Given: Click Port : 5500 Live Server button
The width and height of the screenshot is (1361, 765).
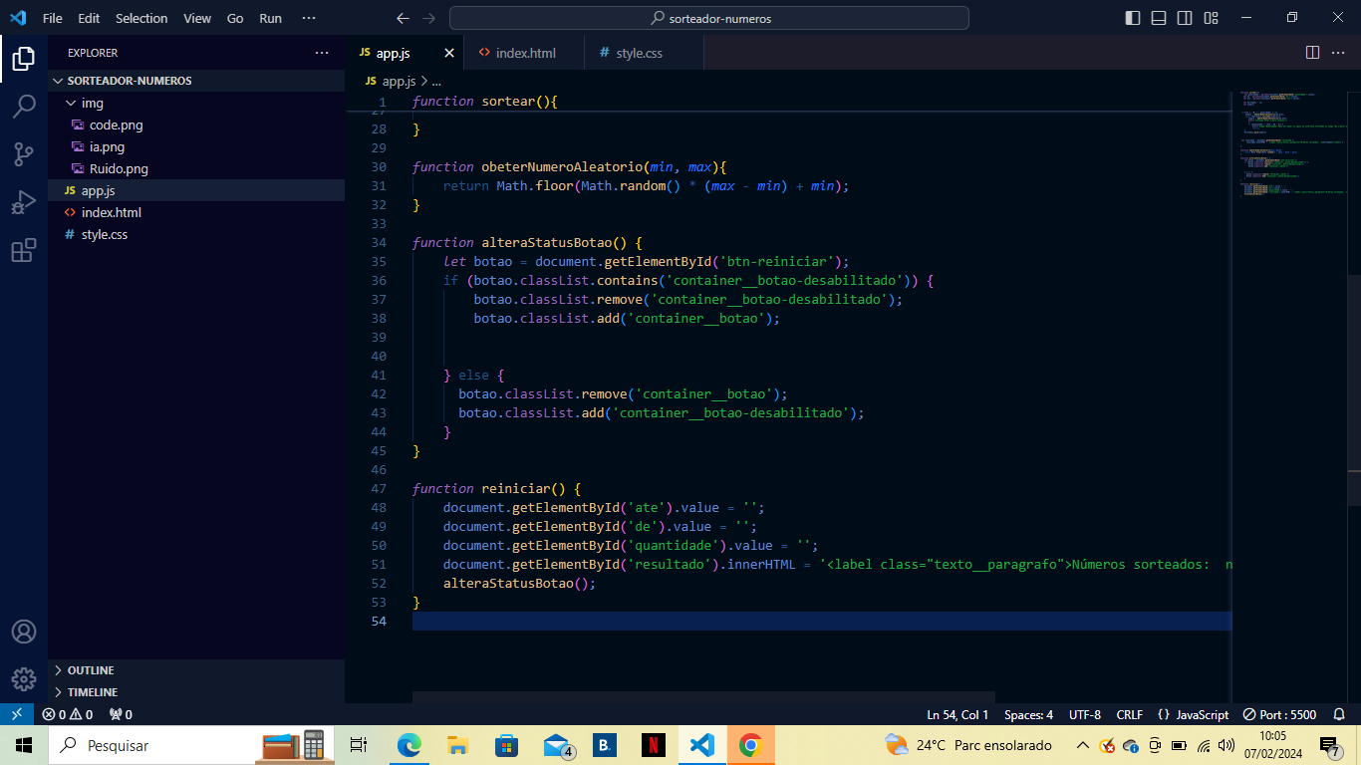Looking at the screenshot, I should pos(1279,714).
